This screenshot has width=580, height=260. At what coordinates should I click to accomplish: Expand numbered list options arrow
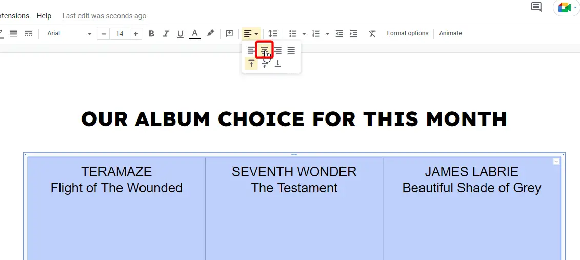(x=327, y=34)
